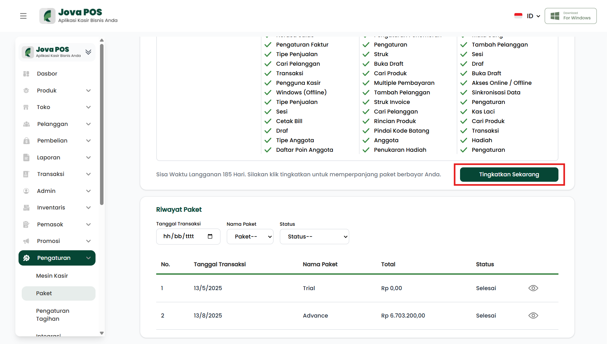Open the hamburger menu icon
This screenshot has width=607, height=344.
coord(23,16)
